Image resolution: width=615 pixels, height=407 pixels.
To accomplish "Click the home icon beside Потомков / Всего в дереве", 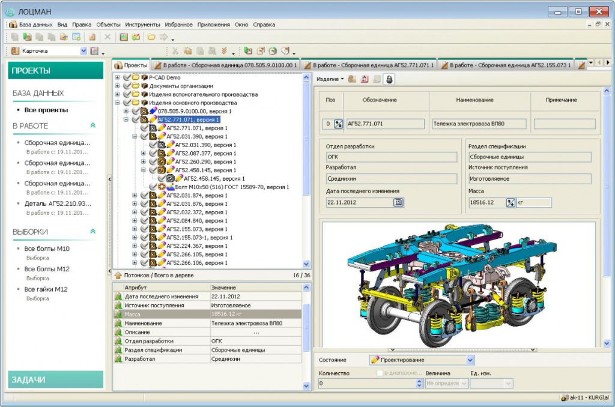I will pos(118,275).
